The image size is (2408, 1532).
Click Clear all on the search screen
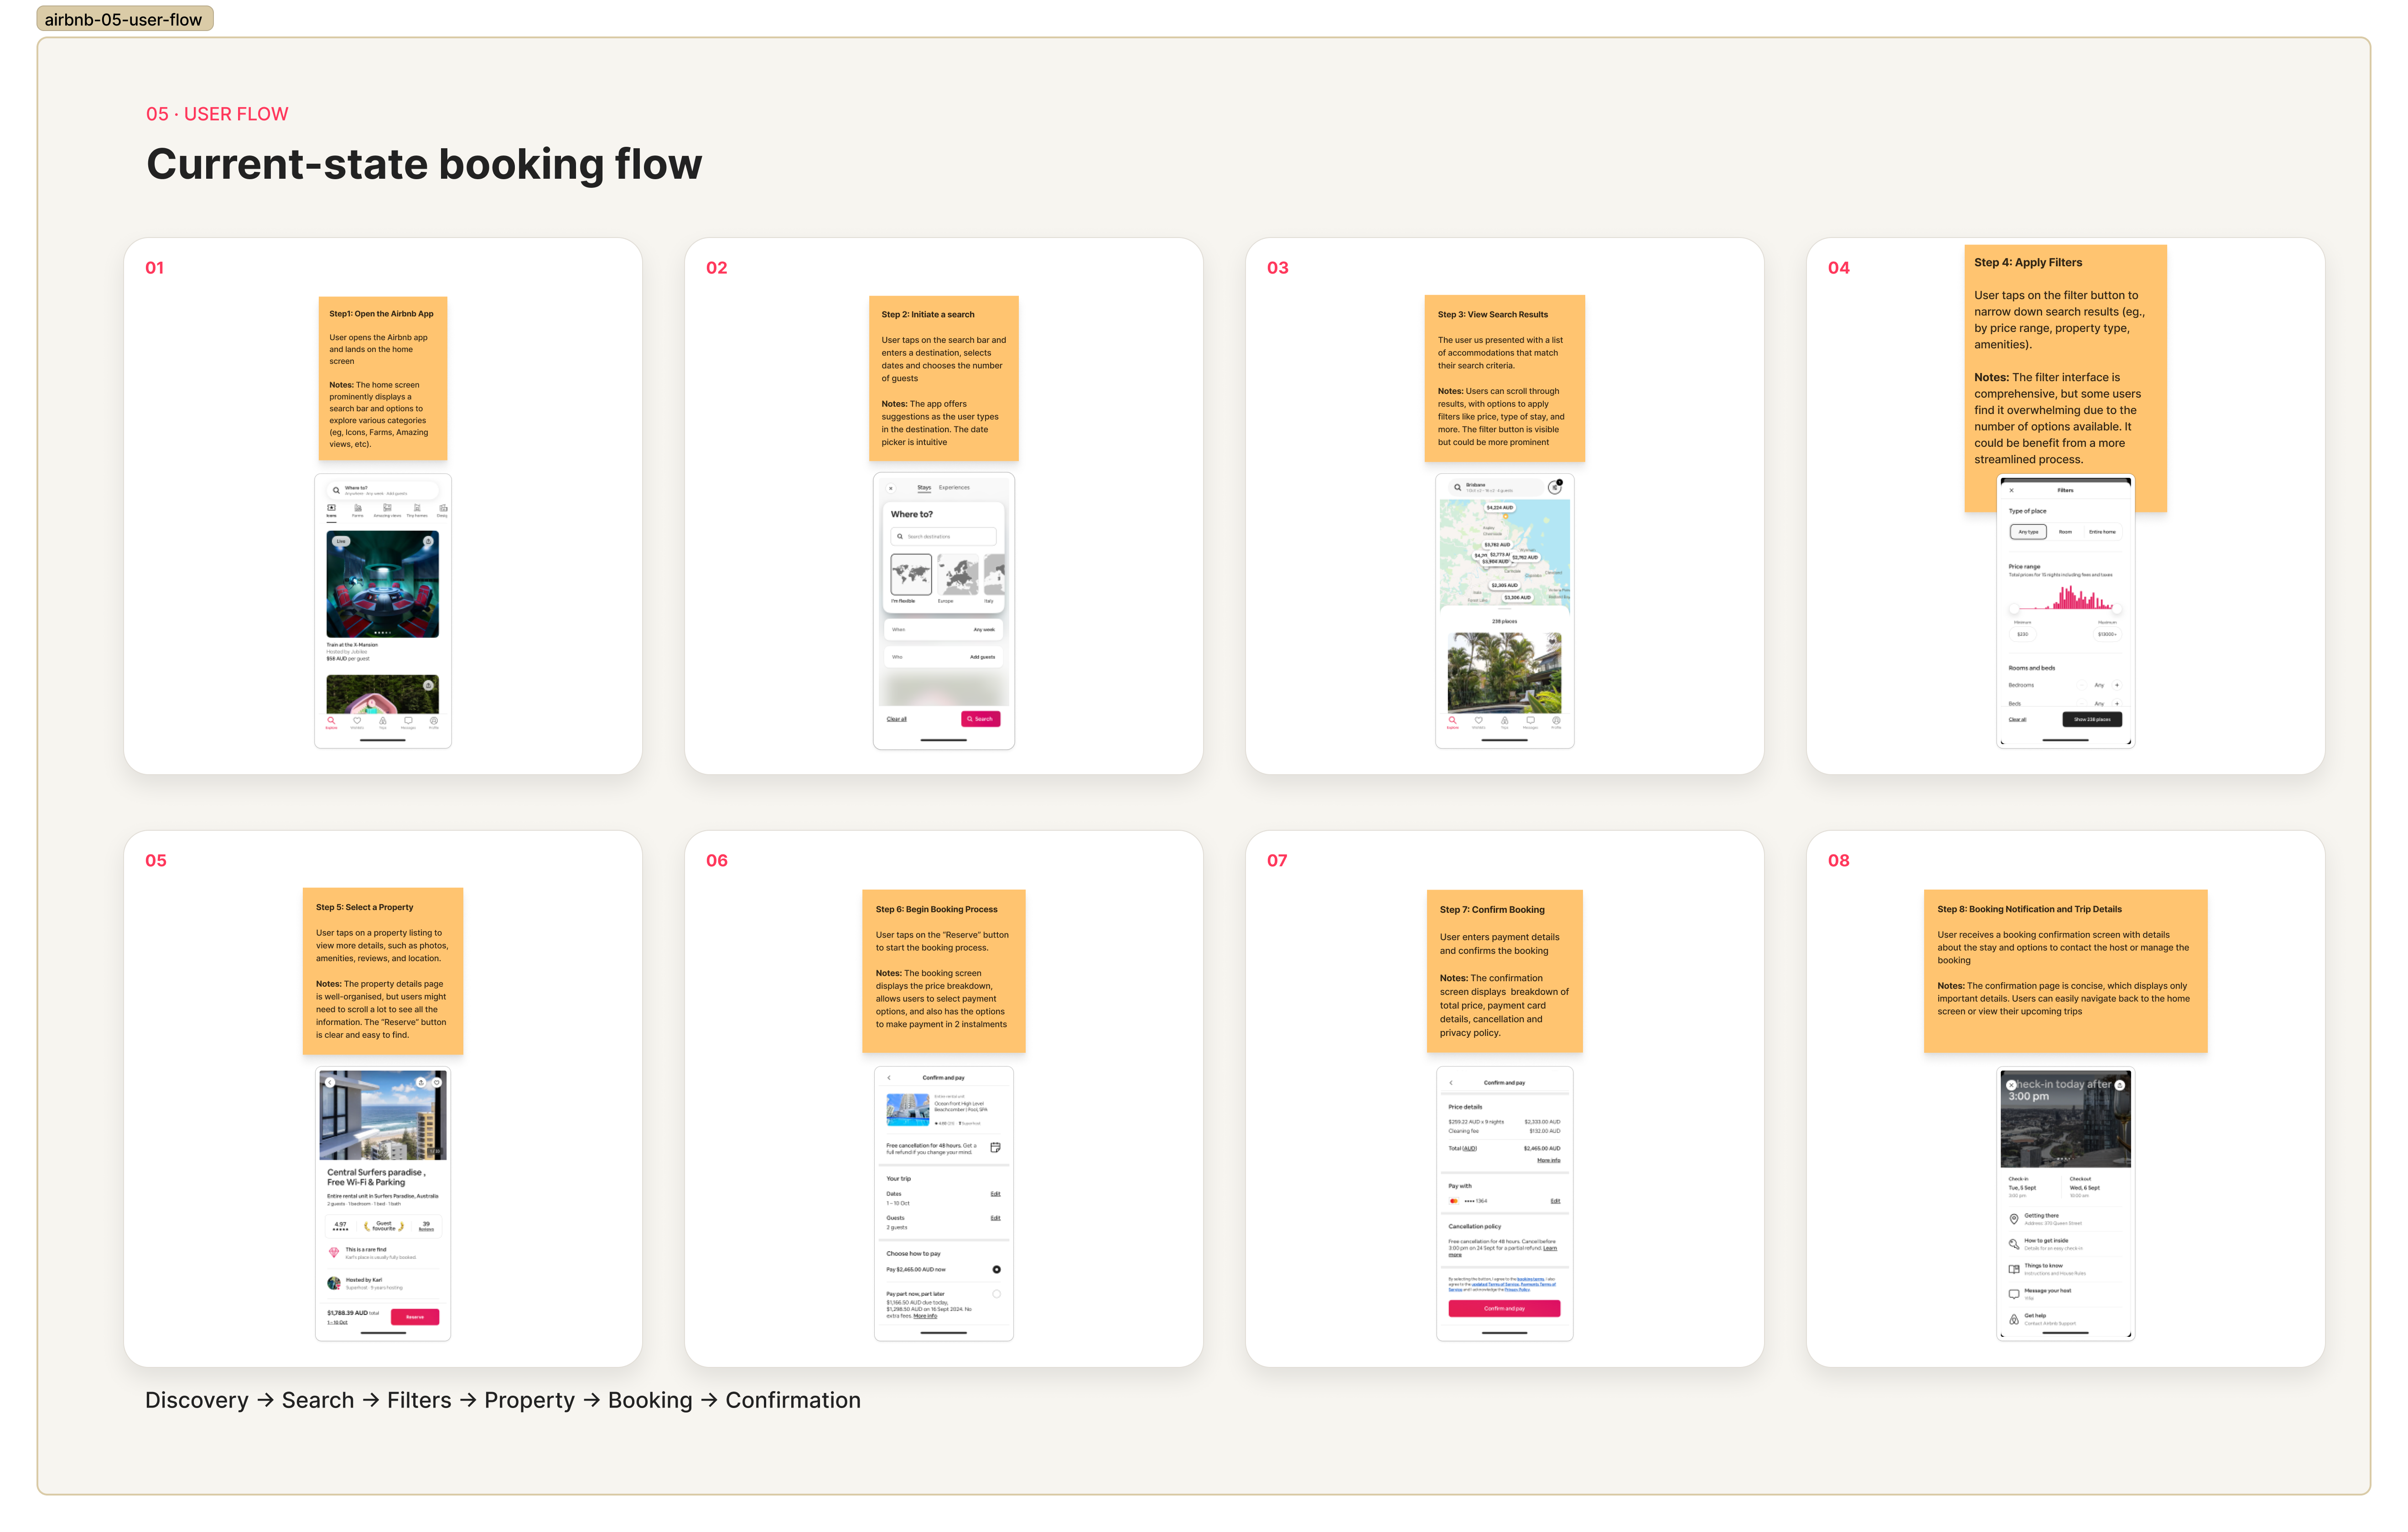click(897, 719)
